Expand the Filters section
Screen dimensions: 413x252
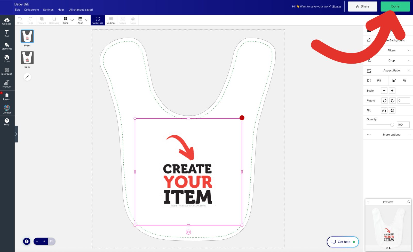pos(392,50)
